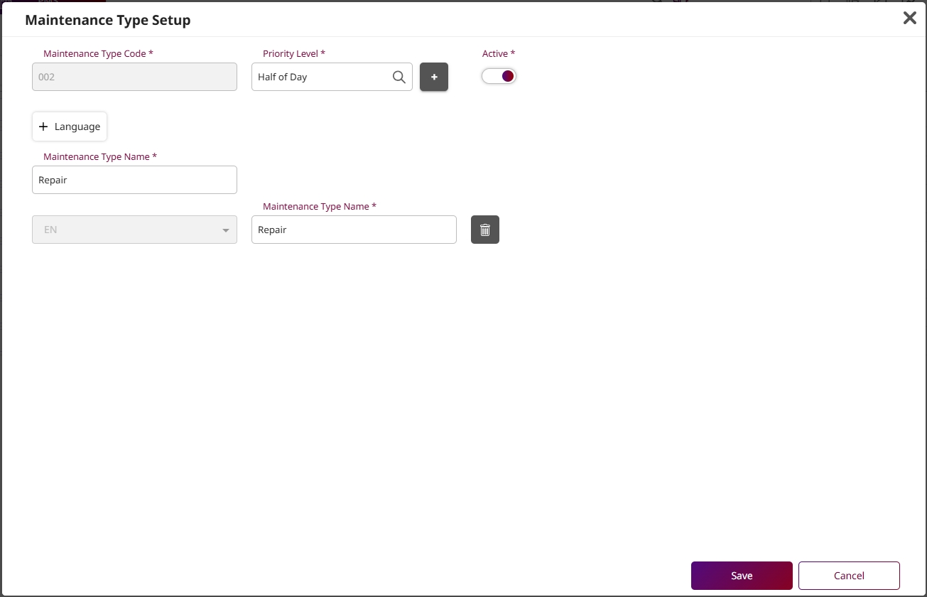
Task: Save the maintenance type
Action: [x=741, y=576]
